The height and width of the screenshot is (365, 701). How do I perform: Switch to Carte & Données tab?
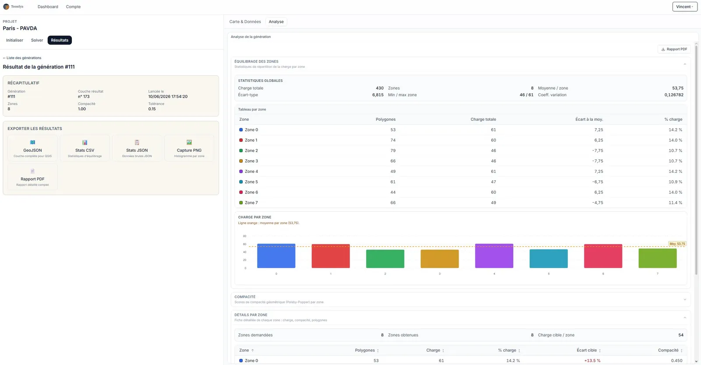[245, 22]
